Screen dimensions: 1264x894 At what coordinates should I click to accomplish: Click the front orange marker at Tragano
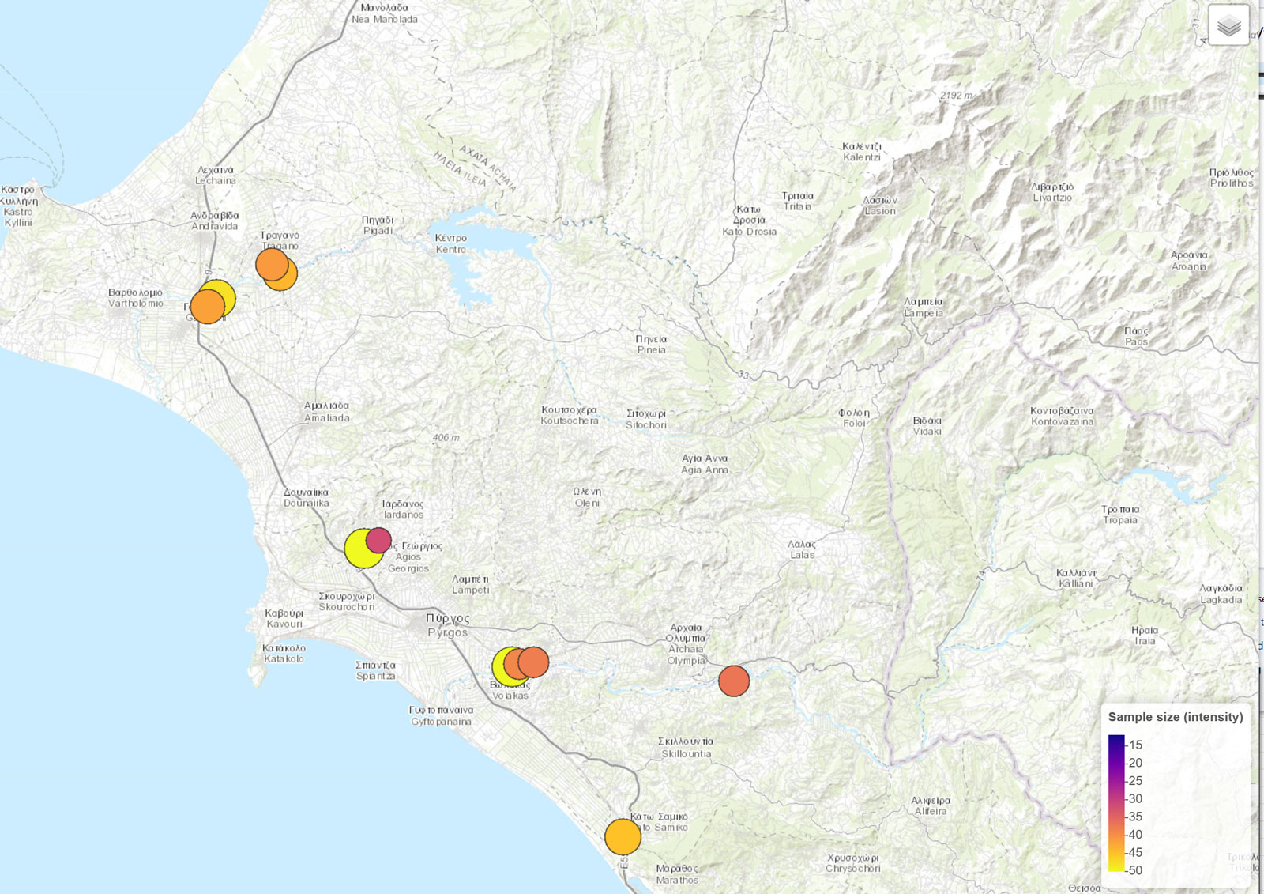pyautogui.click(x=271, y=265)
